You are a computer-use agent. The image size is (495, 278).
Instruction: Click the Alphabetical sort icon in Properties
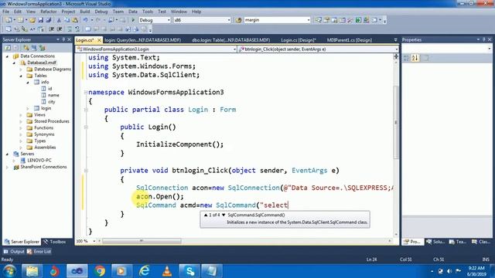415,58
